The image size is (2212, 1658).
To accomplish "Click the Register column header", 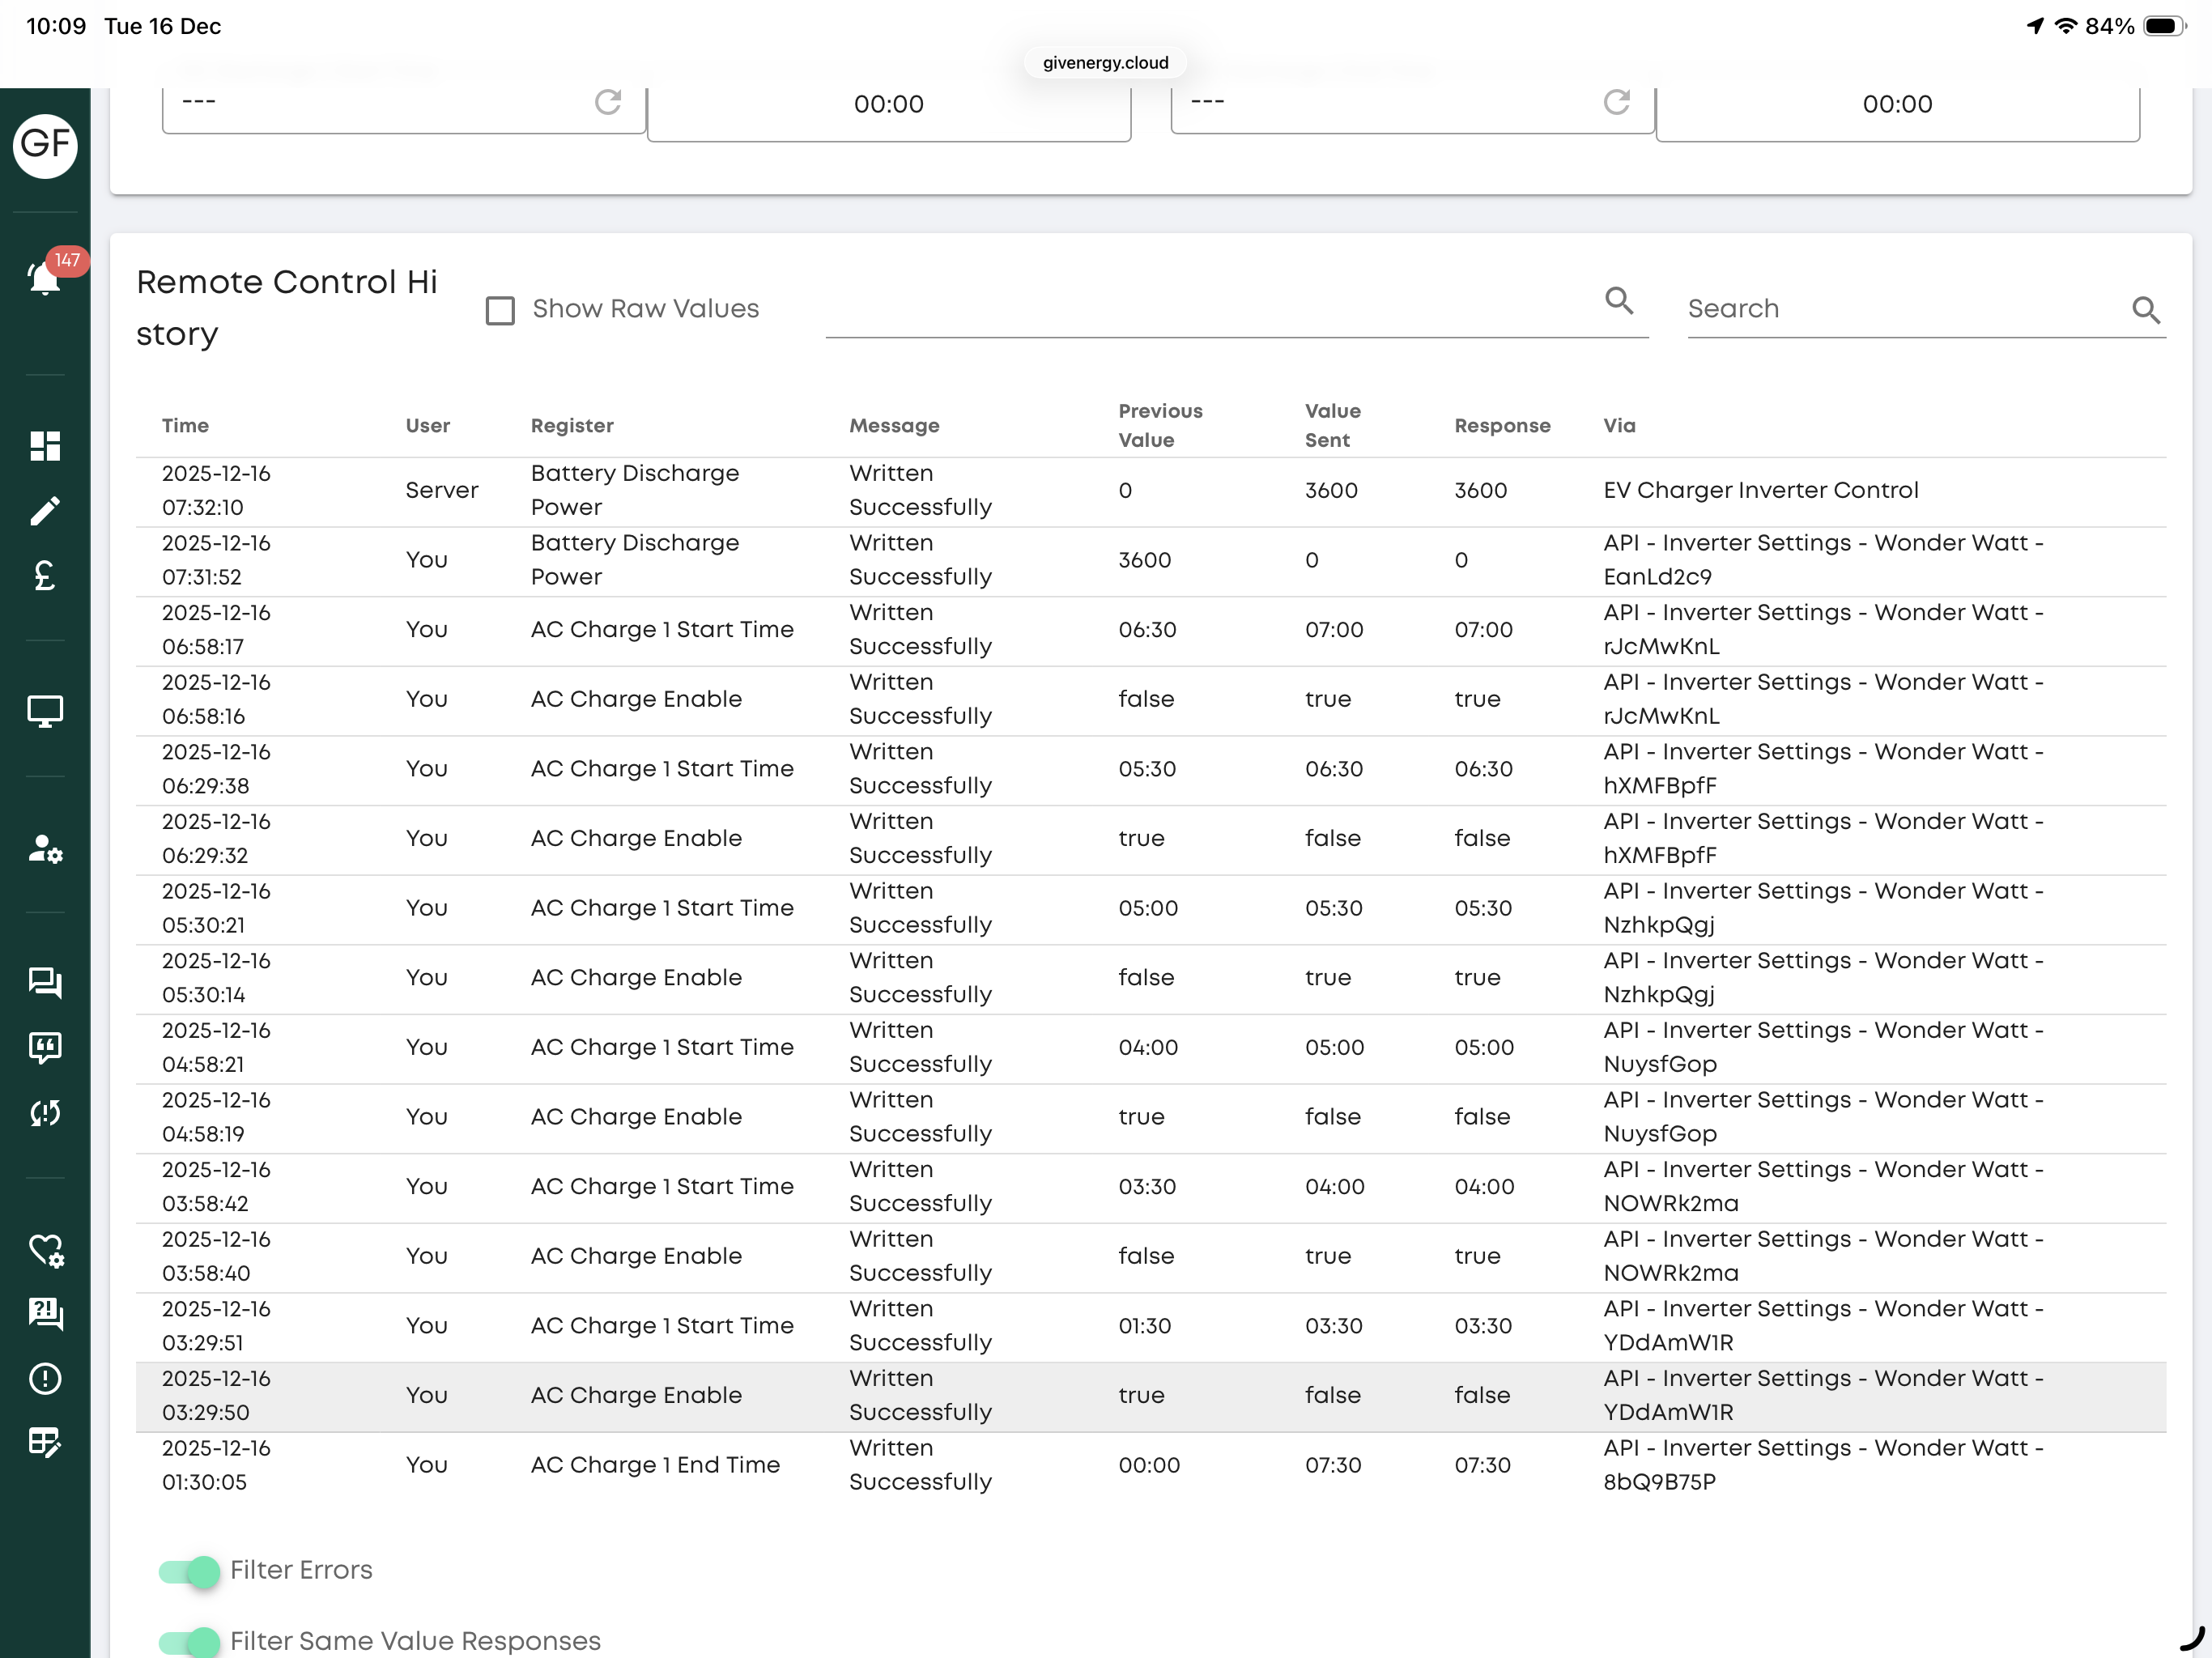I will 572,426.
